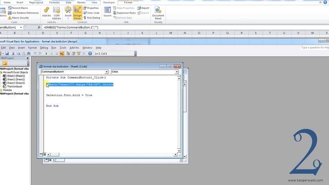This screenshot has height=185, width=329.
Task: Toggle Use Relative References
Action: click(x=24, y=13)
